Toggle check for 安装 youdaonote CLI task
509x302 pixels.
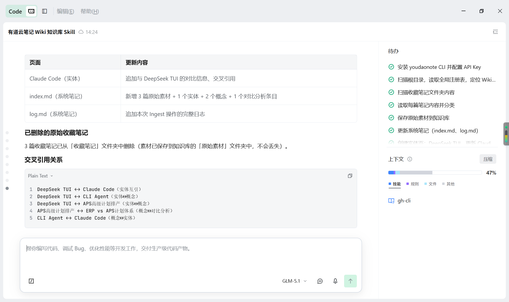[x=391, y=67]
